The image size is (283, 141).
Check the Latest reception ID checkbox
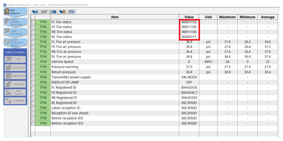(x=33, y=108)
